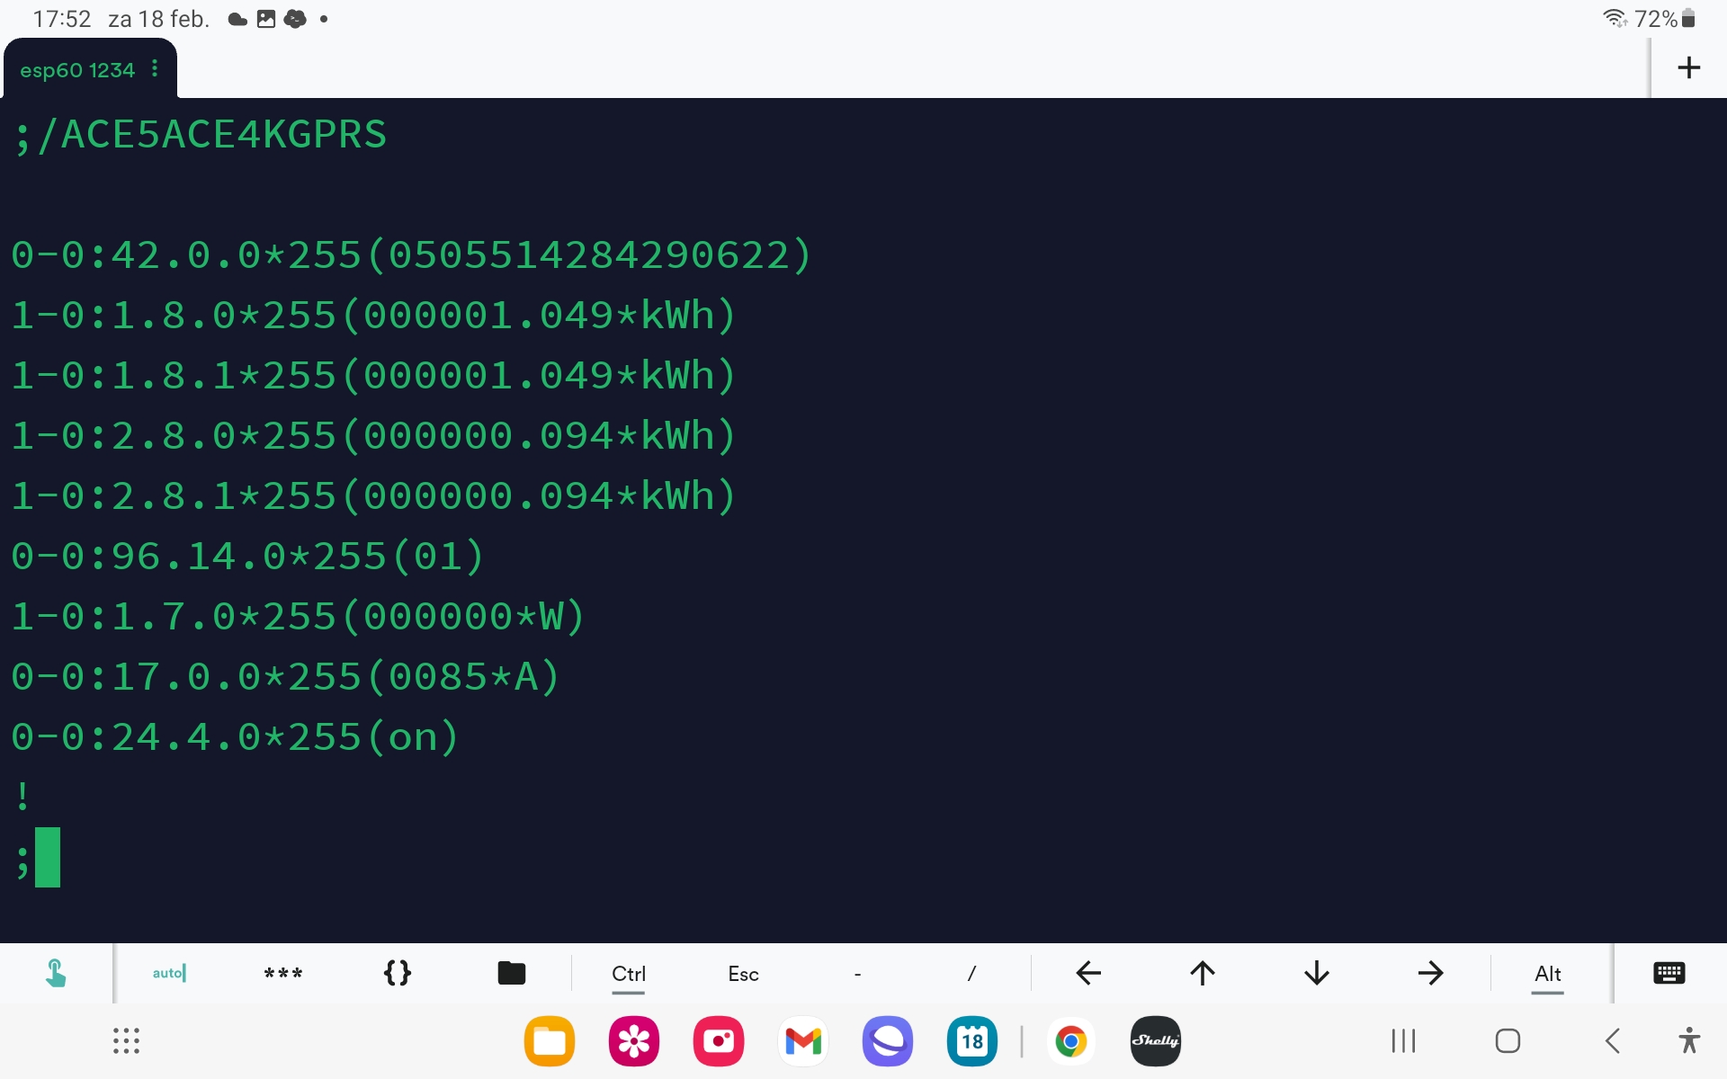Open the accessibility shortcut button

pos(1689,1040)
